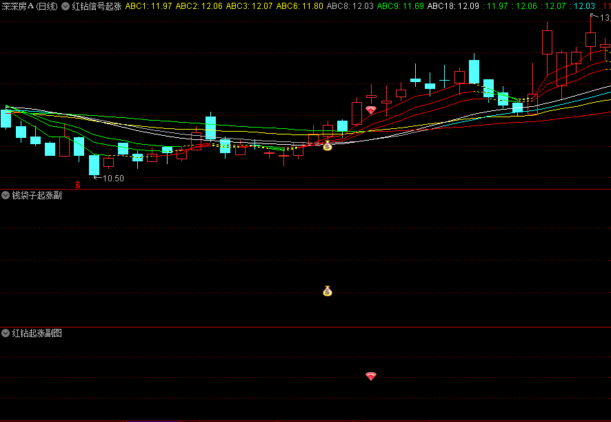Image resolution: width=611 pixels, height=422 pixels.
Task: Click the ABC2: 12.06 value label
Action: click(199, 6)
